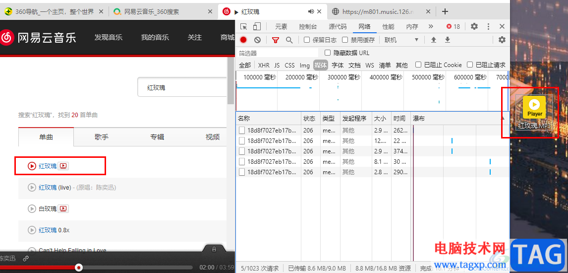Screen dimensions: 568x273
Task: Open 我的音乐 in the site navigation
Action: point(155,37)
